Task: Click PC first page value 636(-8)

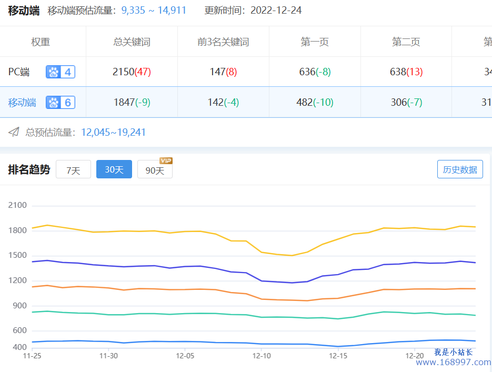Action: [x=315, y=72]
